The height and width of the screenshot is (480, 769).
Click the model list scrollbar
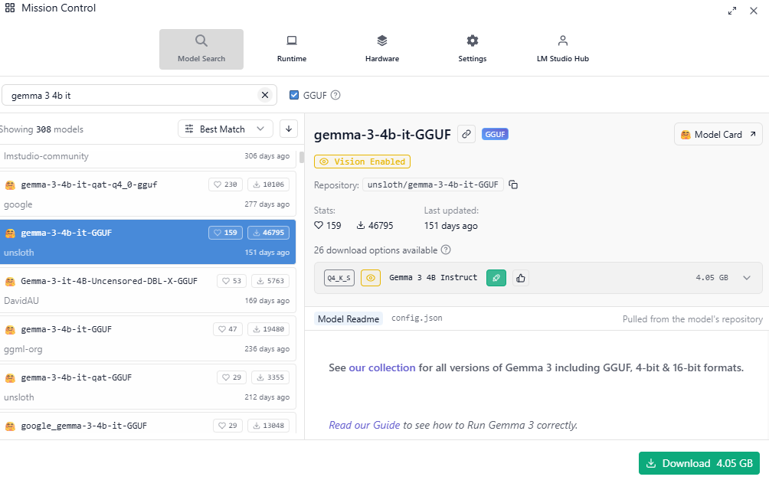click(x=302, y=158)
